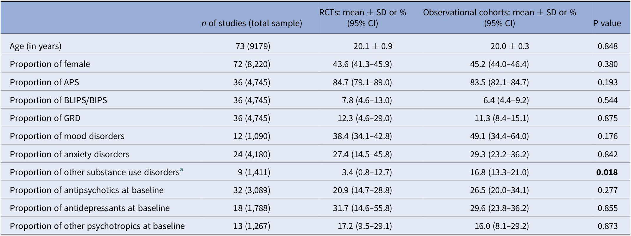631x236 pixels.
Task: Click the 'Proportion of APS' row label
Action: [44, 82]
